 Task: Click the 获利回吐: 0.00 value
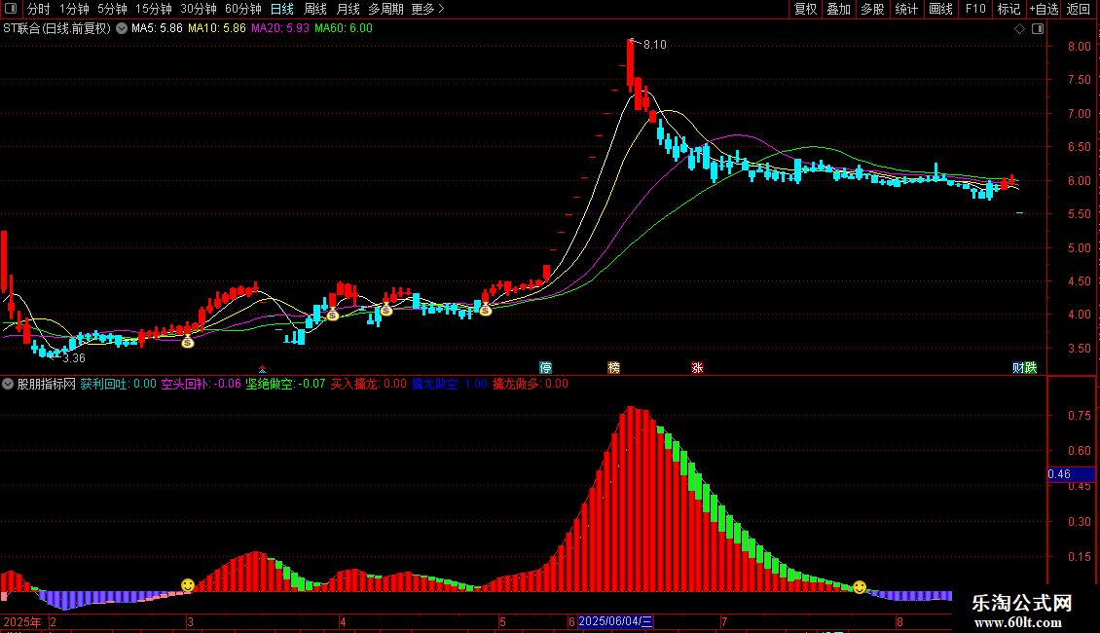118,384
